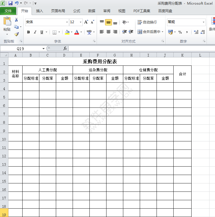
Task: Switch to the 视图 tab
Action: 122,11
